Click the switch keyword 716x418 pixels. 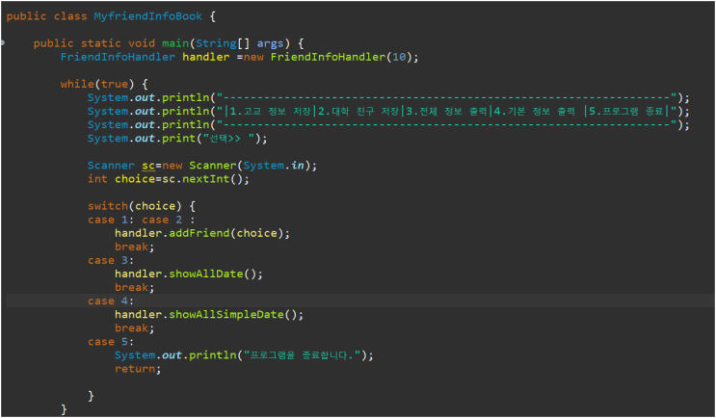(108, 206)
